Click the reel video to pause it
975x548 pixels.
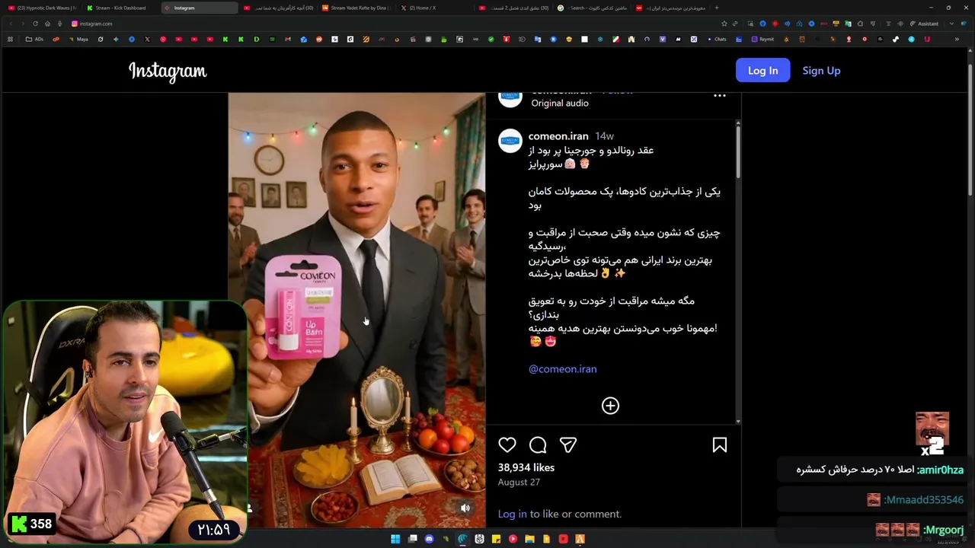coord(356,311)
